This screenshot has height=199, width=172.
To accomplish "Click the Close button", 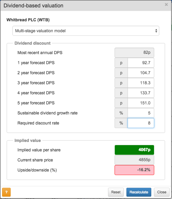I will (x=162, y=192).
